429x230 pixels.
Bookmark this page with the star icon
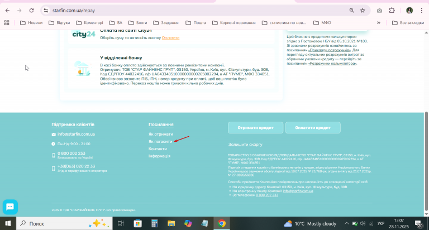[363, 11]
